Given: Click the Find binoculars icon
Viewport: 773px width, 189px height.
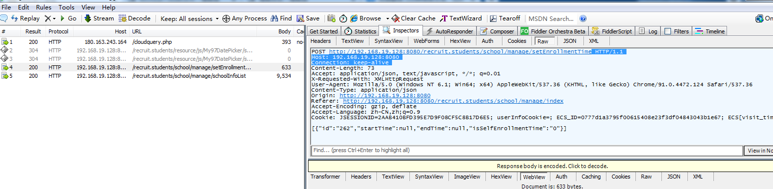Looking at the screenshot, I should point(274,18).
